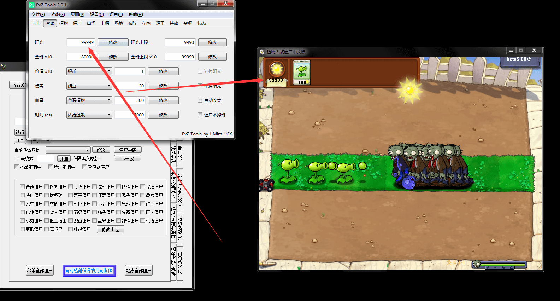Open the 页面(P) menu
560x301 pixels.
click(77, 15)
